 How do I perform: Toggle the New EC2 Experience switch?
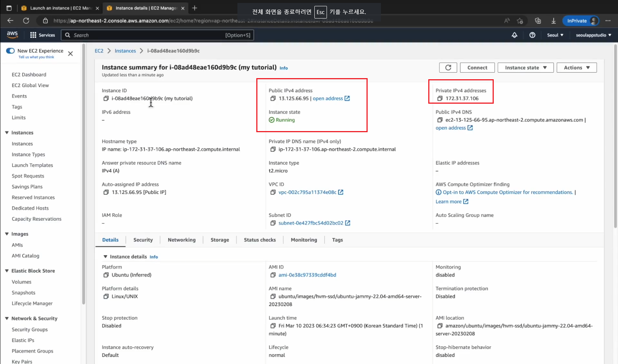pos(10,51)
